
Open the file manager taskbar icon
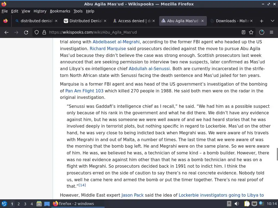pos(39,204)
